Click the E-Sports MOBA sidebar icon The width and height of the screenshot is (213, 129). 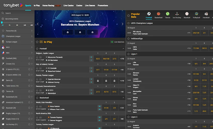pyautogui.click(x=3, y=75)
